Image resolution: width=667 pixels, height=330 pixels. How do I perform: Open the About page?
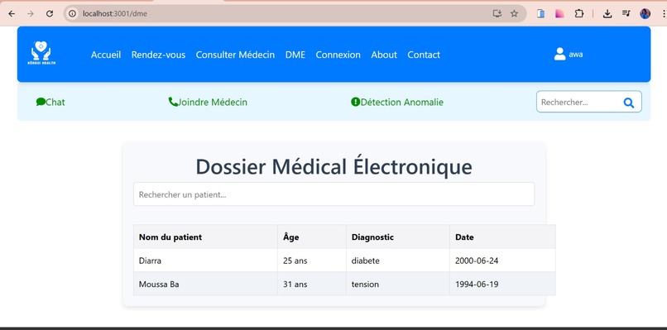click(x=384, y=55)
